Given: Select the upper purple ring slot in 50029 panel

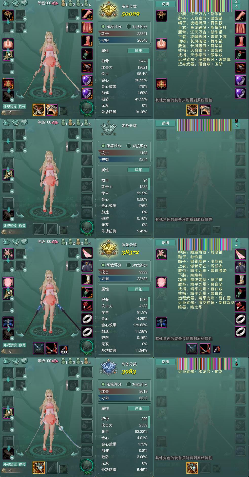Looking at the screenshot, I should point(87,80).
